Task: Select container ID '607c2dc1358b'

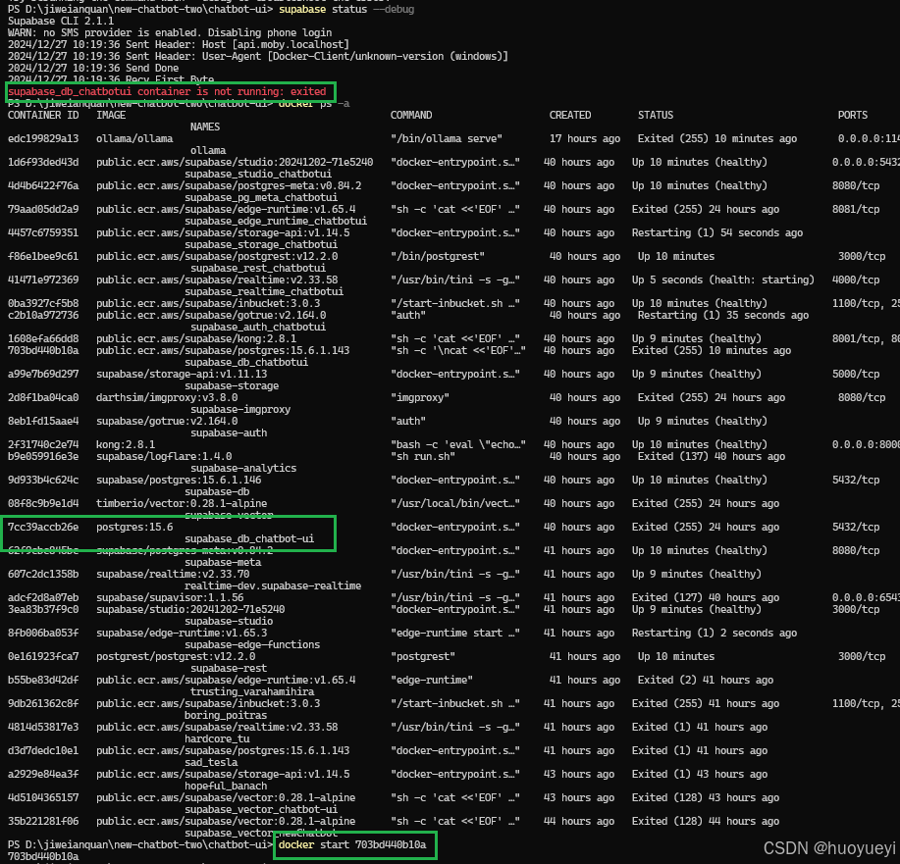Action: pyautogui.click(x=43, y=574)
